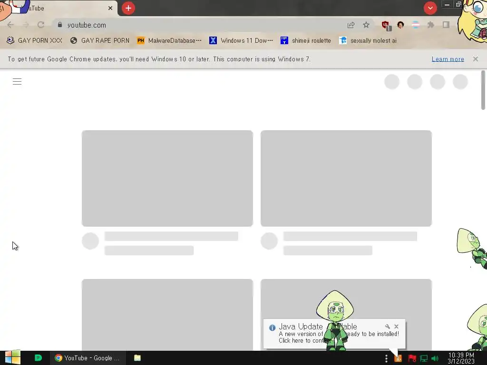Go back to the previous page

pos(10,25)
